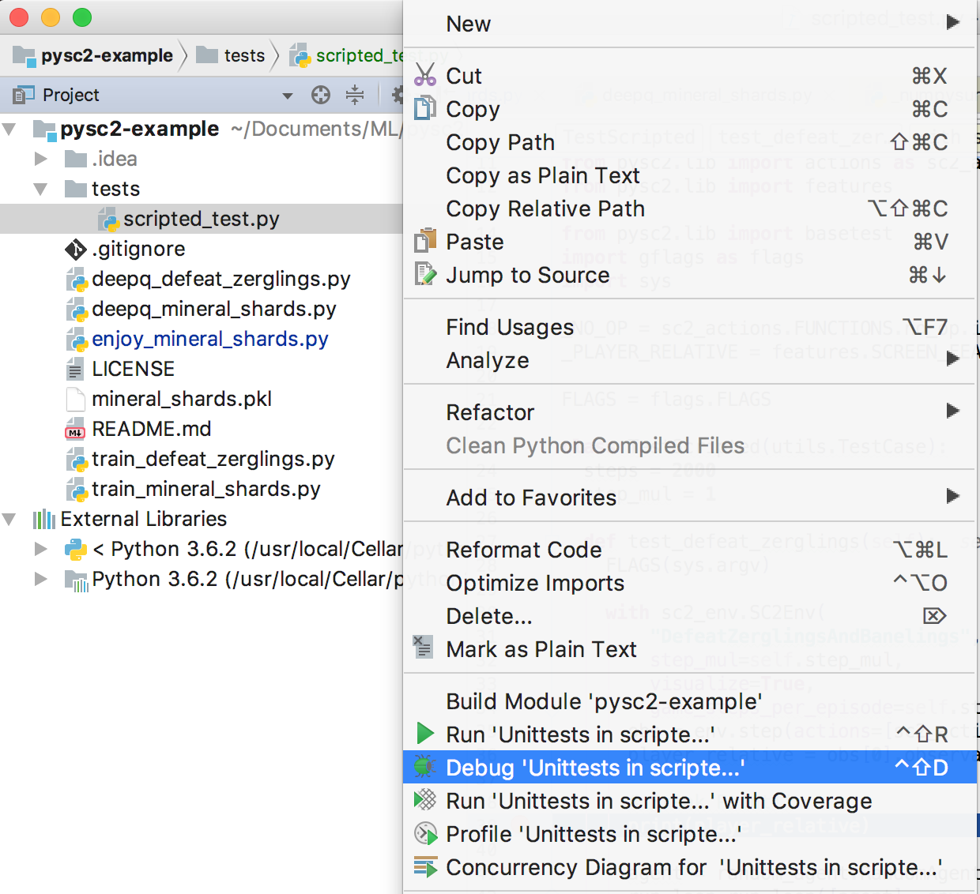Click the Run with Coverage icon
Screen dimensions: 980x894
425,800
